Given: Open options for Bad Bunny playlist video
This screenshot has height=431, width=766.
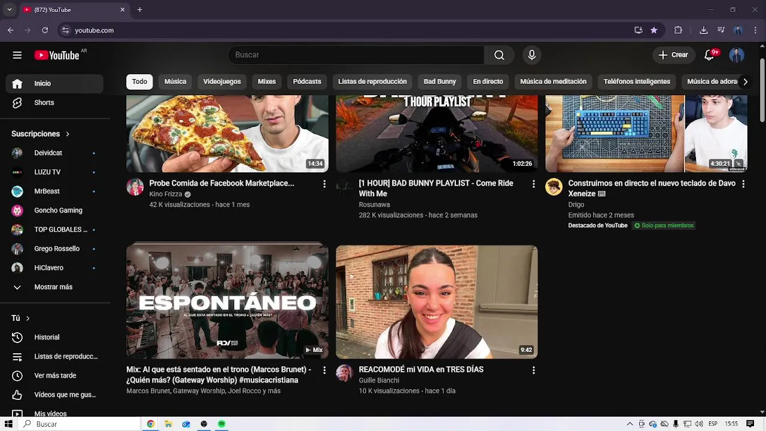Looking at the screenshot, I should click(534, 184).
